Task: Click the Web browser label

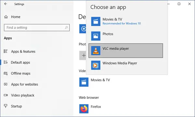Action: (89, 97)
